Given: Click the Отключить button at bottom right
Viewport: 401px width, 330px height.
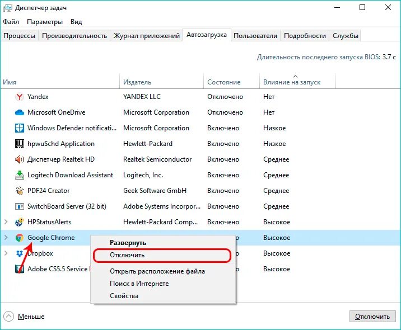Looking at the screenshot, I should click(x=372, y=317).
